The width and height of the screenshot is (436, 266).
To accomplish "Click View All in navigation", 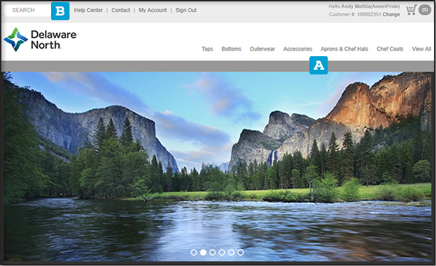I will point(421,49).
